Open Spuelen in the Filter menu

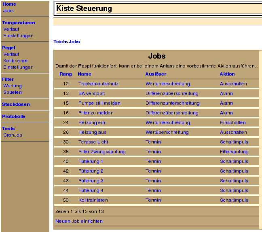point(13,92)
